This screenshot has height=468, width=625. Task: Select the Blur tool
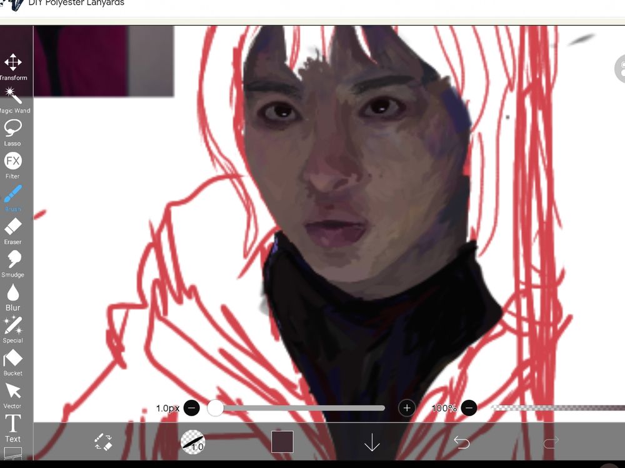pos(12,297)
